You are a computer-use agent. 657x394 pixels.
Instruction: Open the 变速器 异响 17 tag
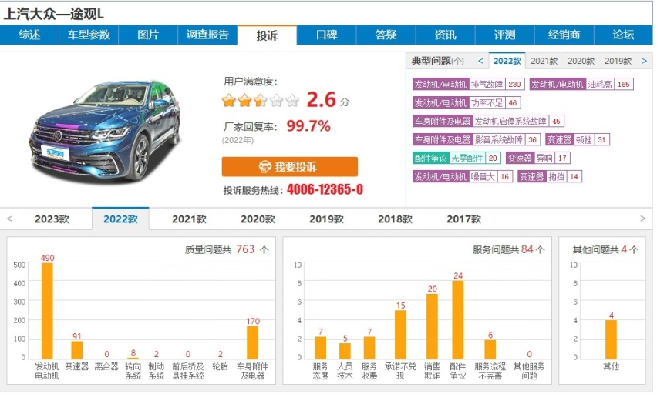click(x=538, y=158)
